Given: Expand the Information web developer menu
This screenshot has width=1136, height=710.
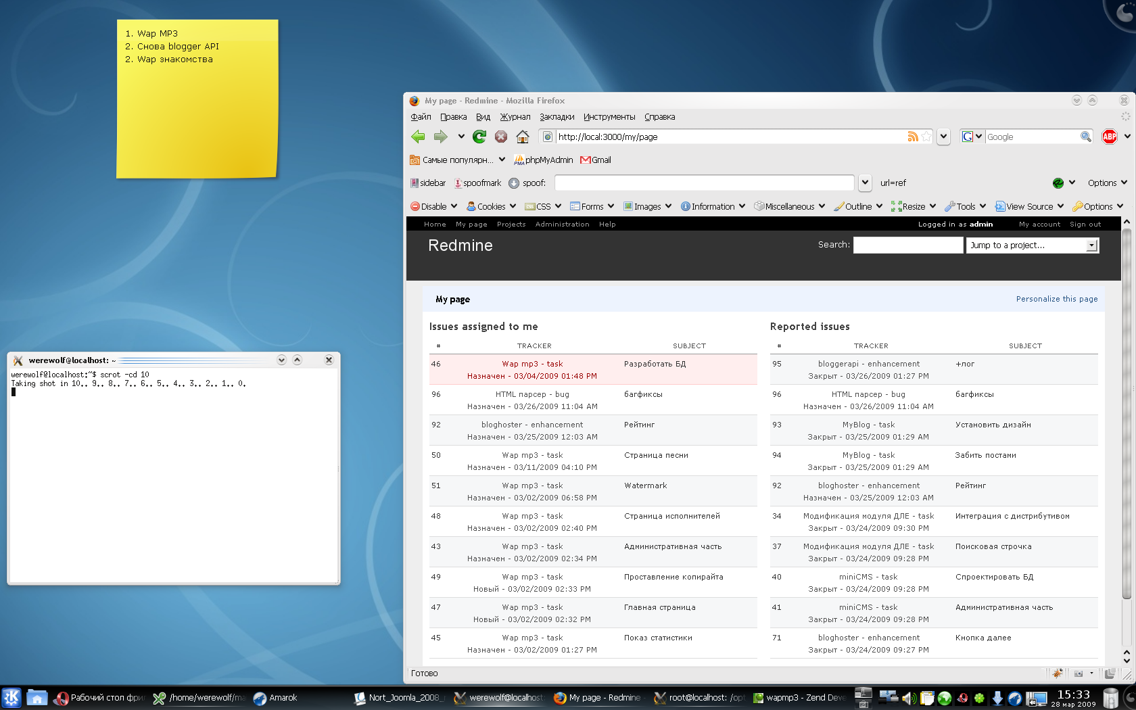Looking at the screenshot, I should 713,206.
